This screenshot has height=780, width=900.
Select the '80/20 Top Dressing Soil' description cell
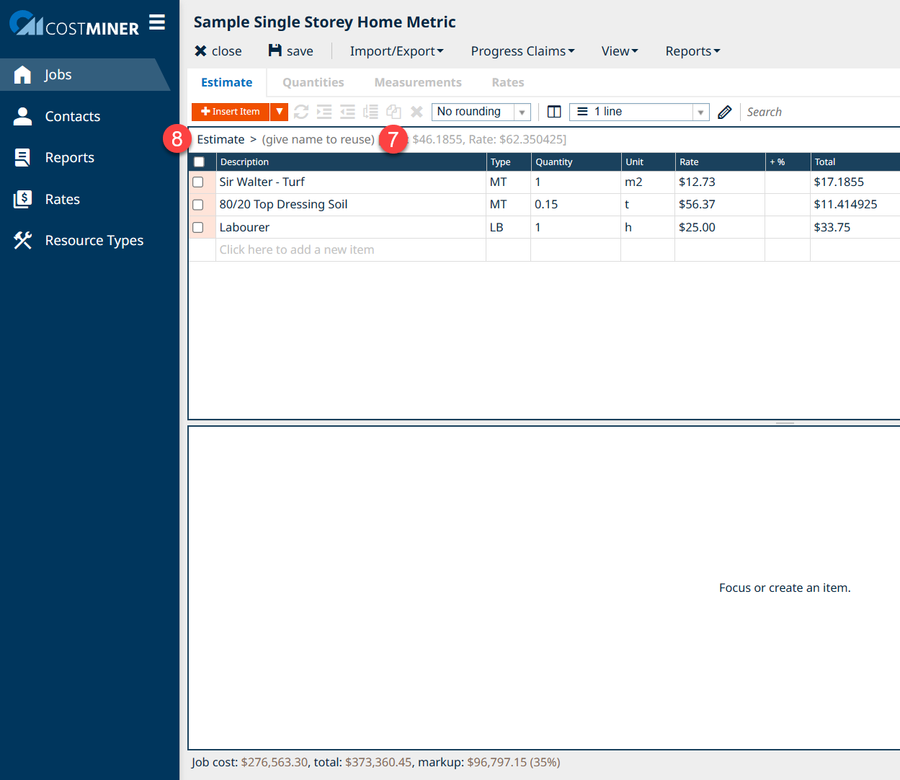pos(351,205)
